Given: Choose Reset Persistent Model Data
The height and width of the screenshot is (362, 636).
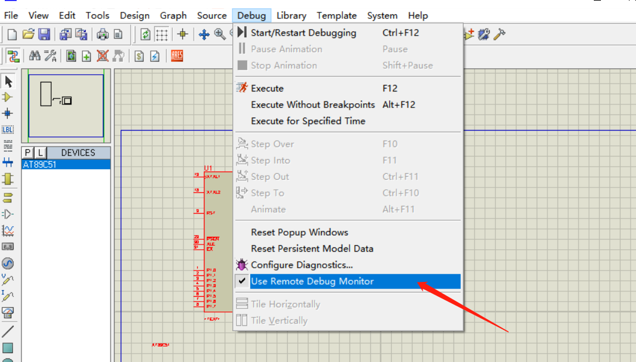Looking at the screenshot, I should coord(348,249).
